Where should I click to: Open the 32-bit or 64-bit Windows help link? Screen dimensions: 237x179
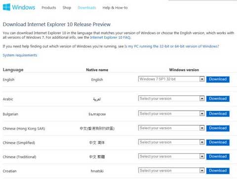coord(172,46)
